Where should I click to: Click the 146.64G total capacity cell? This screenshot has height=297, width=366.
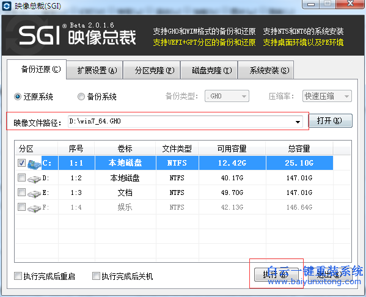[299, 207]
